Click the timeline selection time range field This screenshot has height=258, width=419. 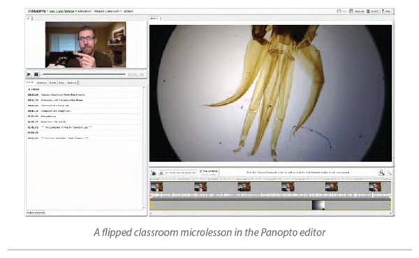click(x=181, y=173)
